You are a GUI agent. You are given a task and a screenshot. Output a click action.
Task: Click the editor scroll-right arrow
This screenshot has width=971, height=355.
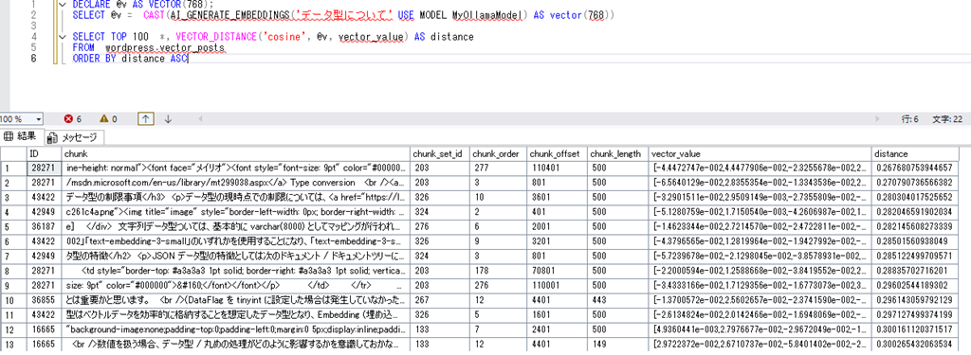tap(876, 118)
